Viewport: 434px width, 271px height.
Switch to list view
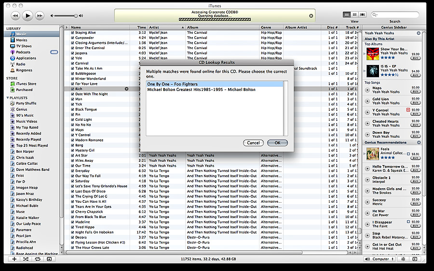347,14
